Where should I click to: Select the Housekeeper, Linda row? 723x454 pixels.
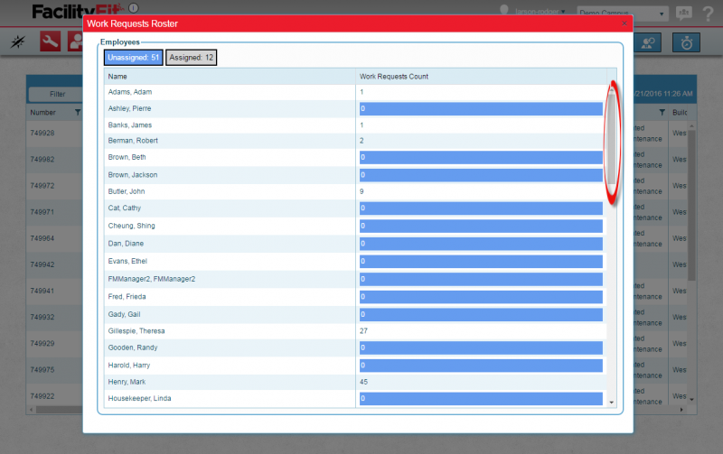(355, 399)
